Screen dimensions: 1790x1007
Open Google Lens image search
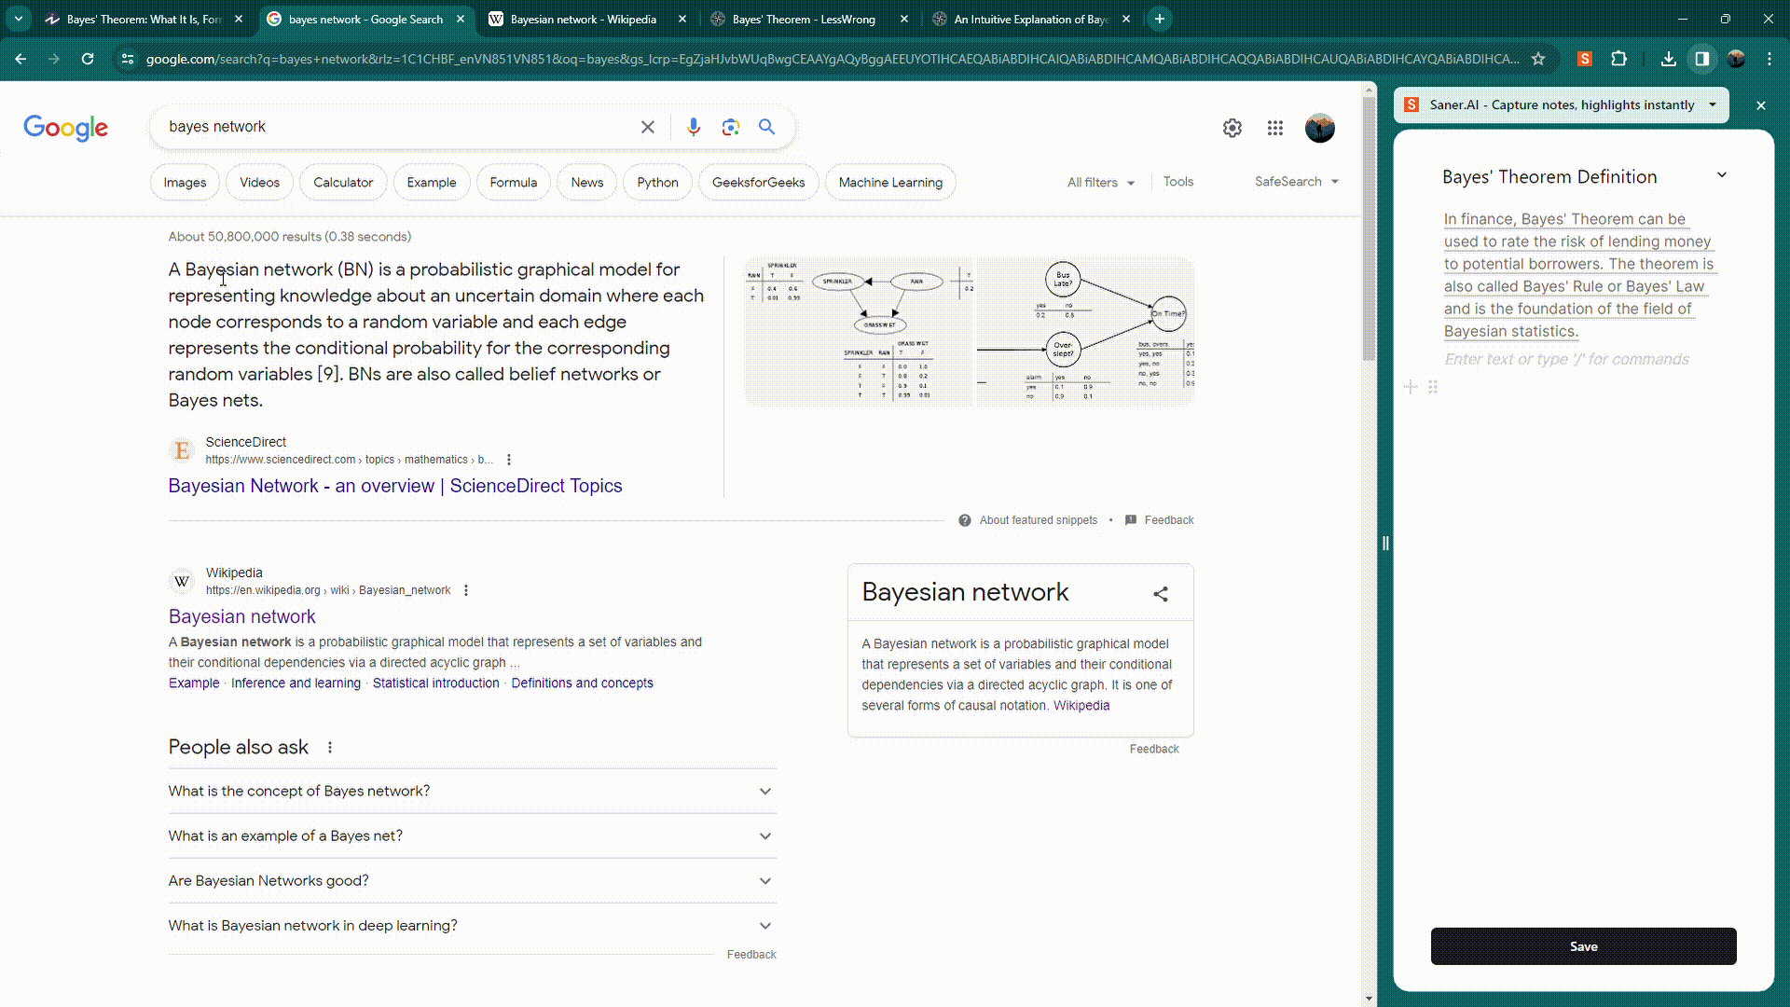(730, 127)
